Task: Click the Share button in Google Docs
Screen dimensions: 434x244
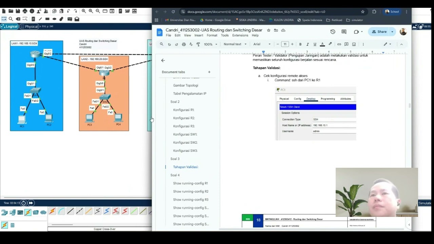Action: (379, 32)
